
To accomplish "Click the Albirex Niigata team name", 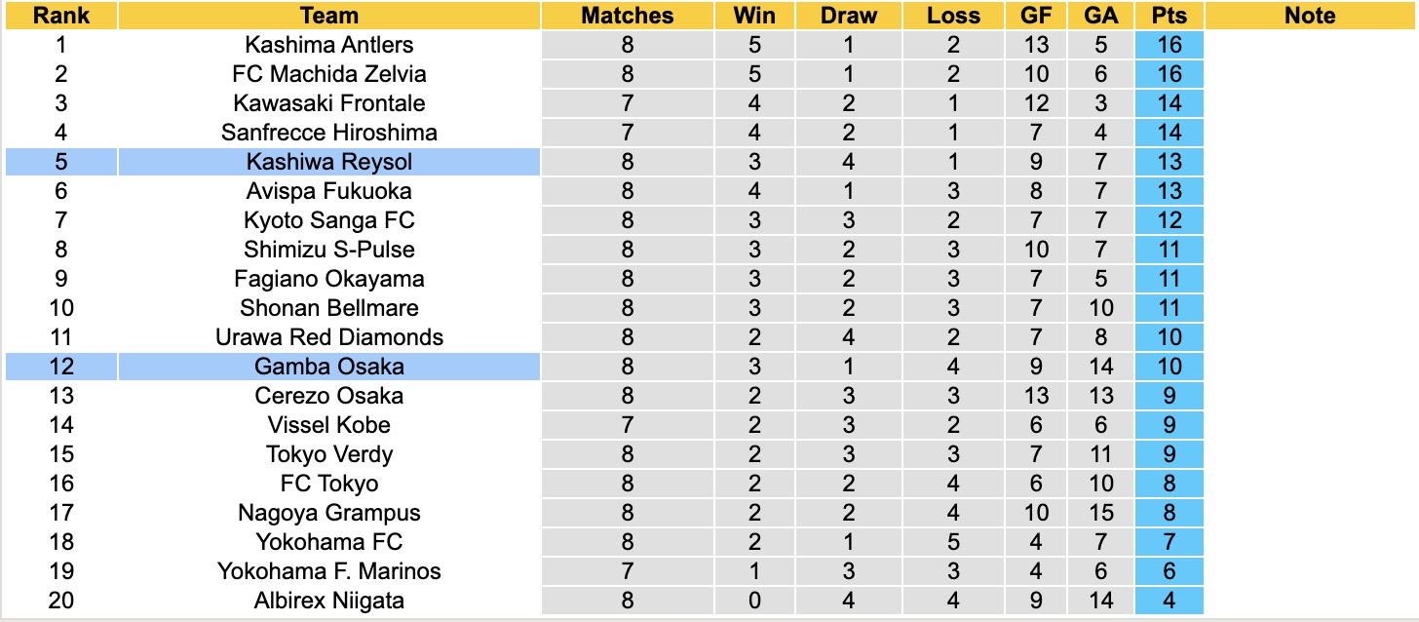I will (x=329, y=601).
